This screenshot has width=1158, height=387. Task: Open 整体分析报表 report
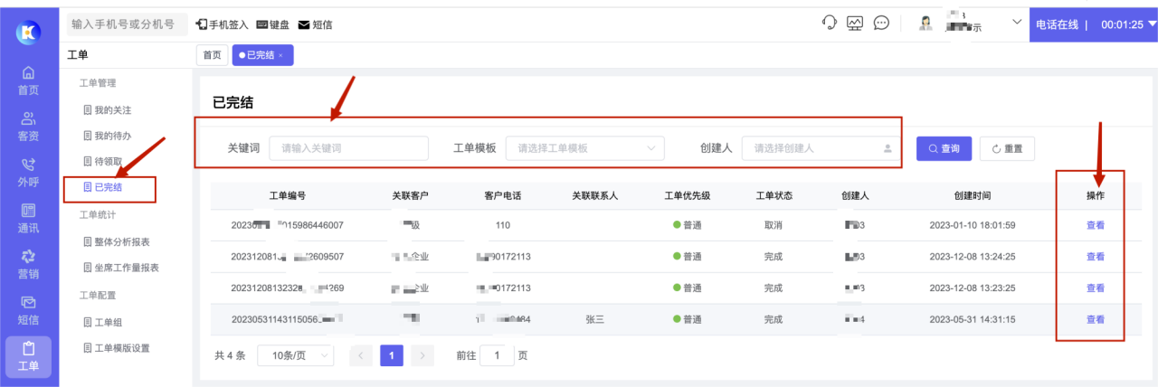tap(116, 241)
